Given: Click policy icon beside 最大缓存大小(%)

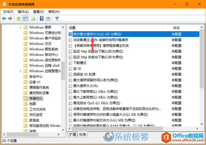Looking at the screenshot, I should point(70,86).
